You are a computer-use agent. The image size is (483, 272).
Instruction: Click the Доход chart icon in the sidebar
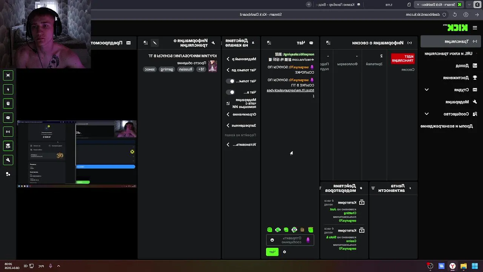pos(475,65)
